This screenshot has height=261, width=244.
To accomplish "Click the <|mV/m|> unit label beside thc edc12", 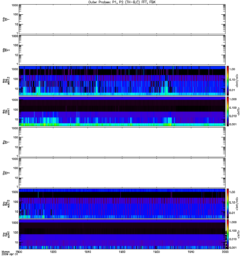I will click(237, 204).
